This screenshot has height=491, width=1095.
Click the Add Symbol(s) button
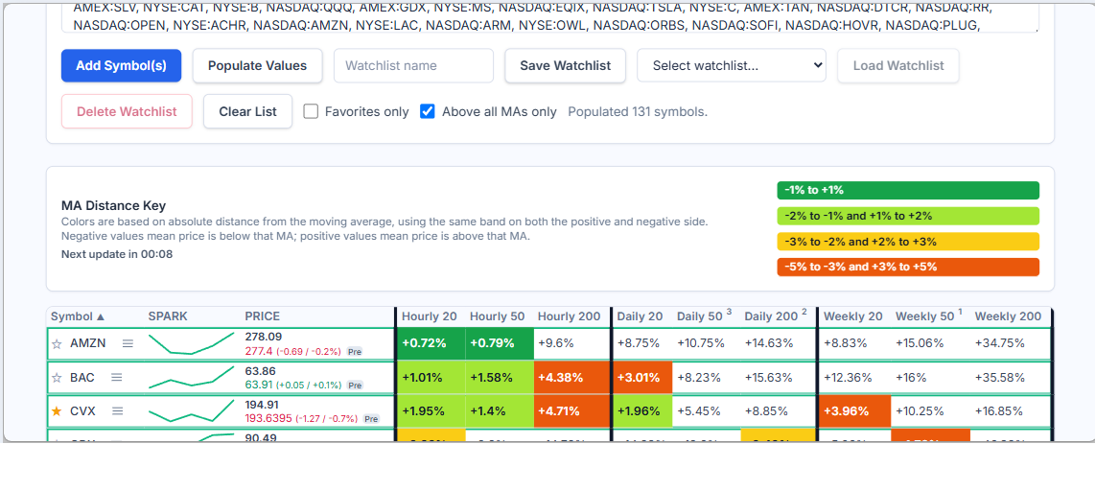tap(122, 65)
